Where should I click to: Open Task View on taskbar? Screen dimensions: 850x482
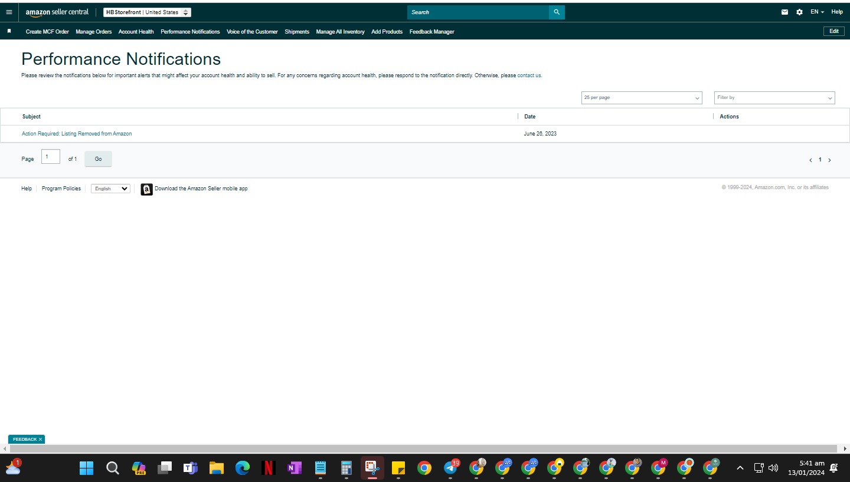point(164,468)
